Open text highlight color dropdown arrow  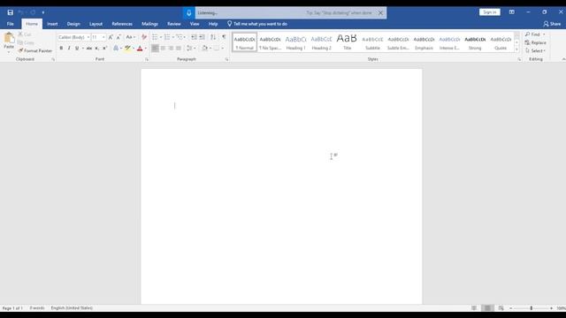coord(134,49)
